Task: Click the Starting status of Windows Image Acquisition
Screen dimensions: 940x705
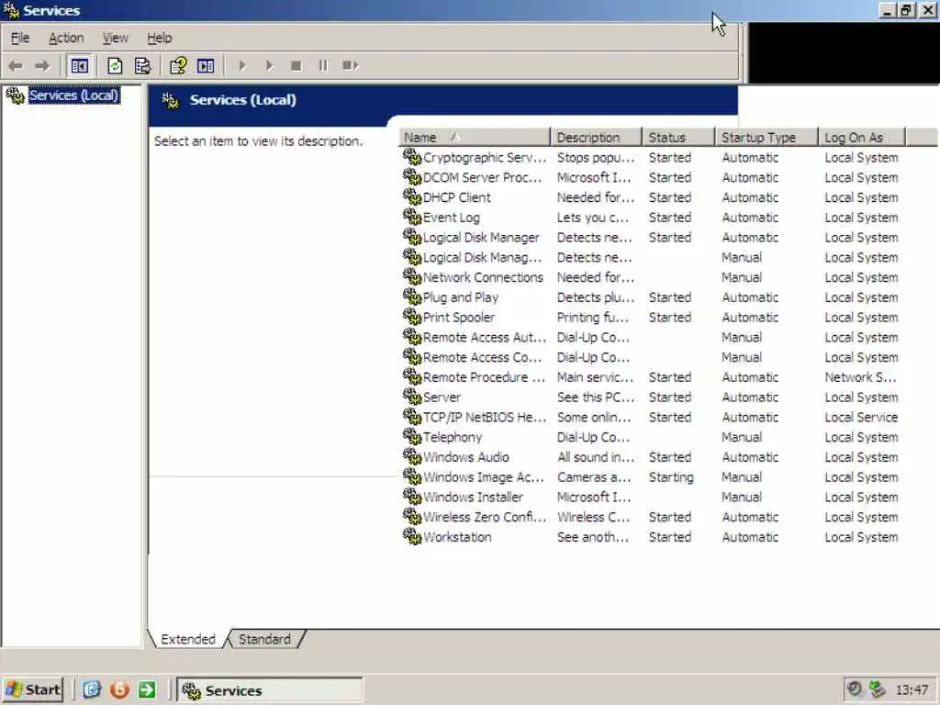Action: [x=671, y=477]
